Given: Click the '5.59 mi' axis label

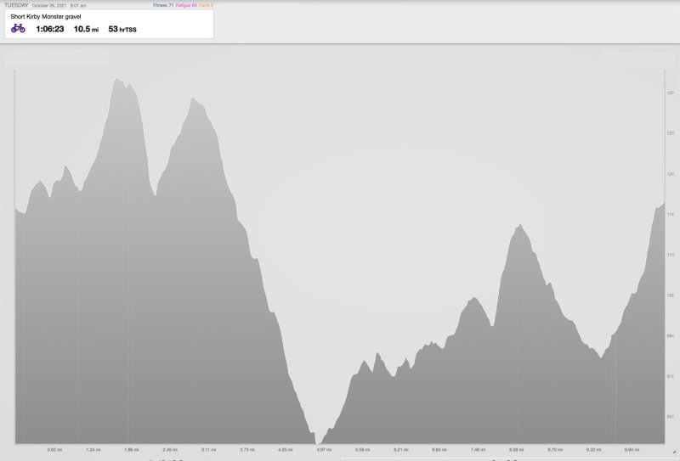Looking at the screenshot, I should pyautogui.click(x=363, y=450).
